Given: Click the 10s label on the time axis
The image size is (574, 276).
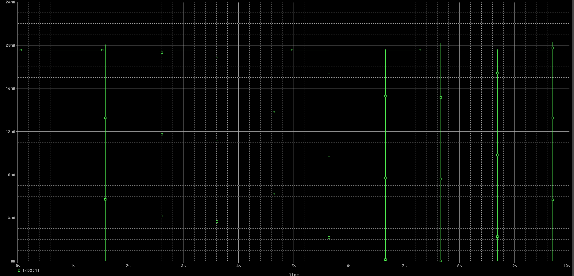Looking at the screenshot, I should 566,266.
